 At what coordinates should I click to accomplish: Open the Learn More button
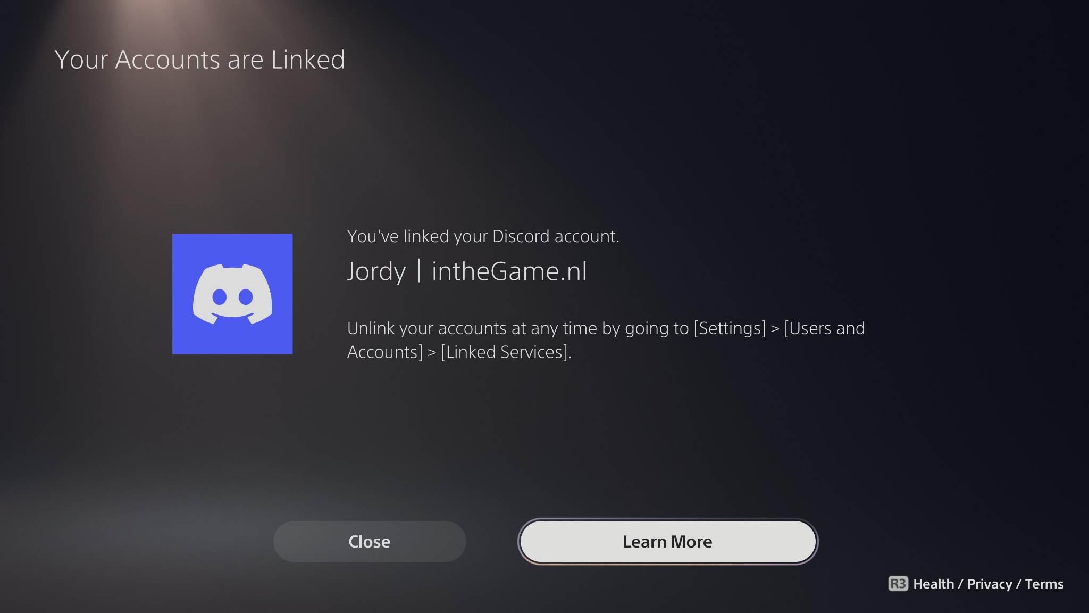point(667,541)
